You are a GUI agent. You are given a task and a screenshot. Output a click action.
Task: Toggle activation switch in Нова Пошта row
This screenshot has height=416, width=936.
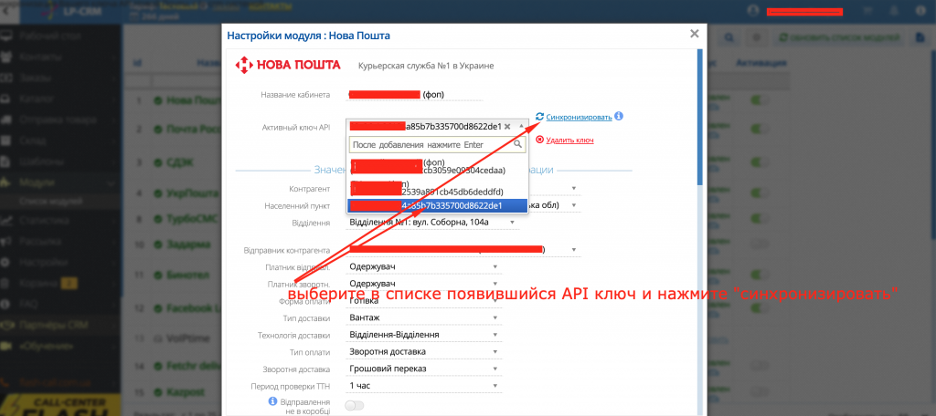[760, 100]
